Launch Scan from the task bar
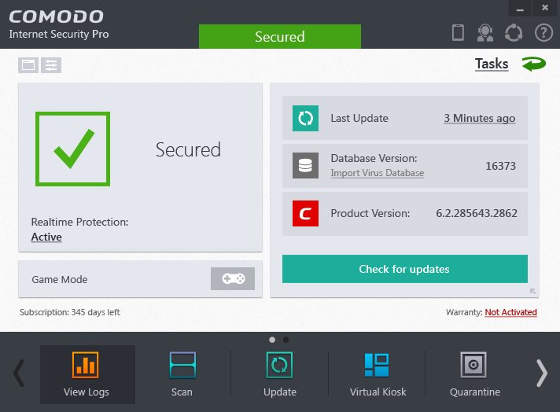560x412 pixels. 182,374
